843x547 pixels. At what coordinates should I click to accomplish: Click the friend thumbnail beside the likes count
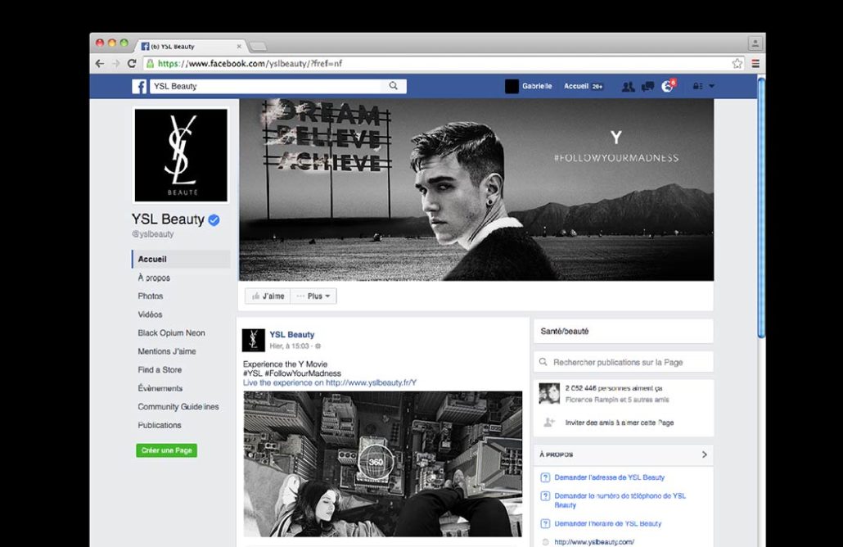point(549,393)
